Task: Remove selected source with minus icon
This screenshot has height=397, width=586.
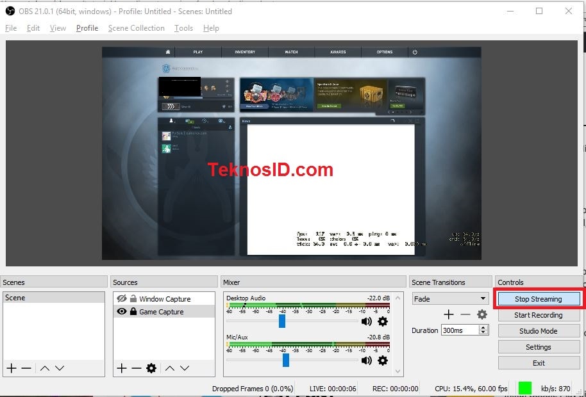Action: tap(137, 368)
